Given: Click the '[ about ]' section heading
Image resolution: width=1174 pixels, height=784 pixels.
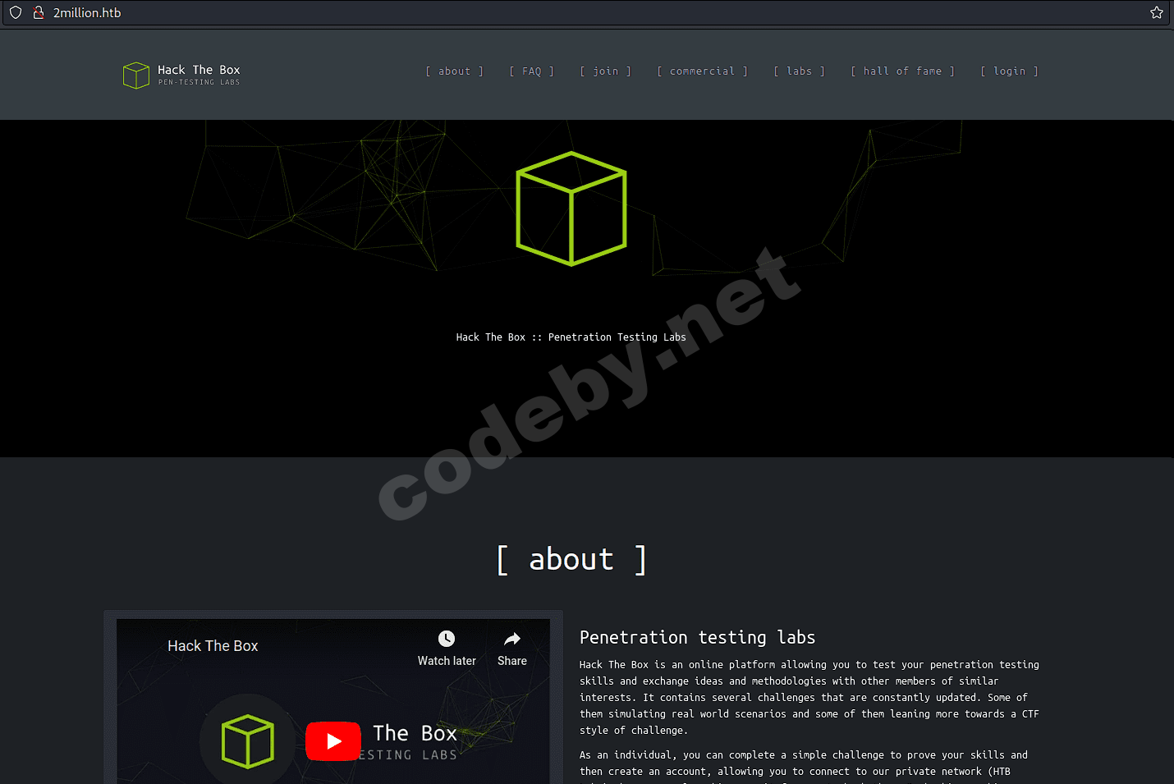Looking at the screenshot, I should click(x=571, y=560).
